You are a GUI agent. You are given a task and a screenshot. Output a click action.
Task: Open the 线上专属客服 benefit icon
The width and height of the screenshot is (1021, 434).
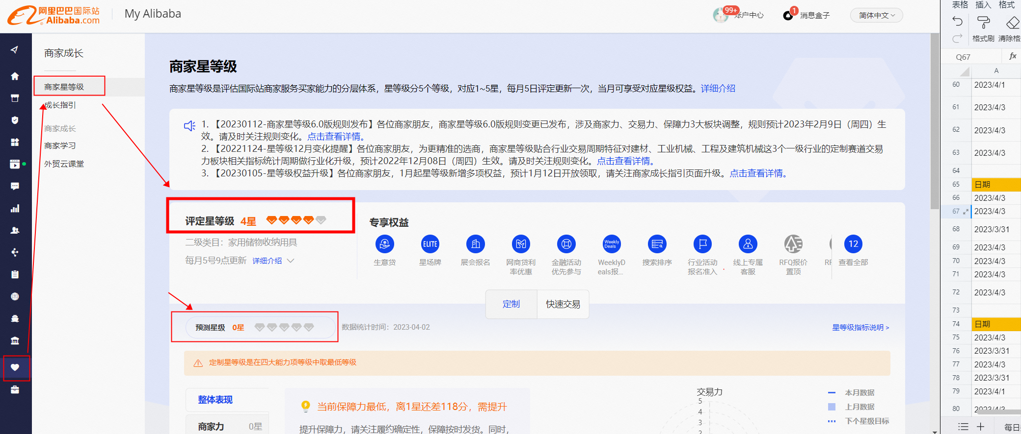tap(748, 244)
